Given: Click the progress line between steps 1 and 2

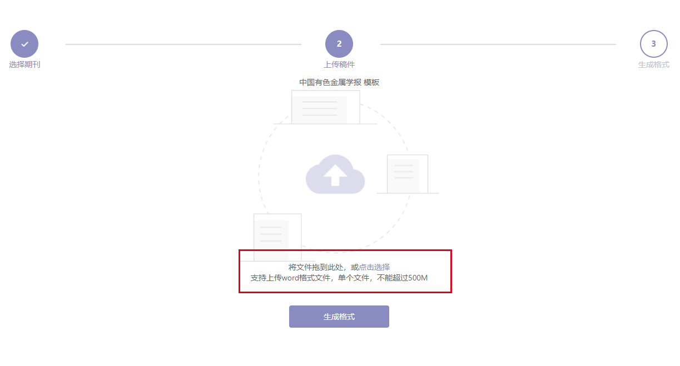Looking at the screenshot, I should 183,44.
